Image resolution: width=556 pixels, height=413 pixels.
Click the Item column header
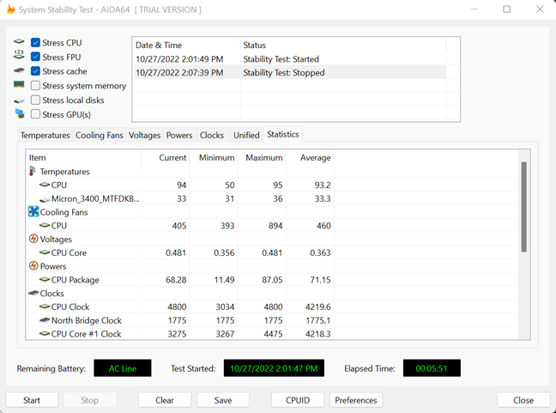point(84,157)
